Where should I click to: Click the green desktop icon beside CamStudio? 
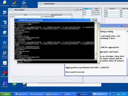(x=14, y=85)
